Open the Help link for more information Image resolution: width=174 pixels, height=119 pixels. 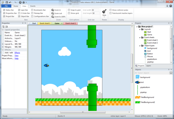point(16,58)
